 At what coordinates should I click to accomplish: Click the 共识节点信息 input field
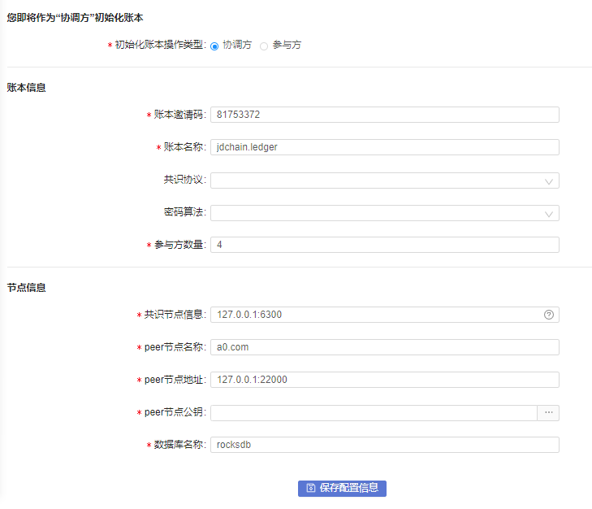point(385,315)
